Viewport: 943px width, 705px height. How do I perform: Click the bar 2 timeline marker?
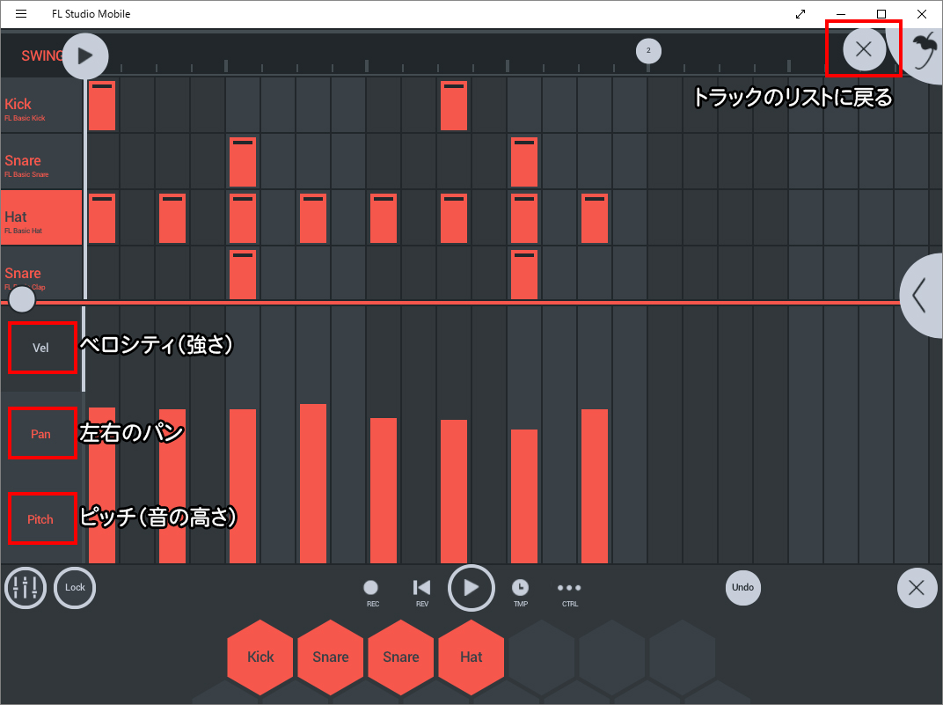point(648,50)
